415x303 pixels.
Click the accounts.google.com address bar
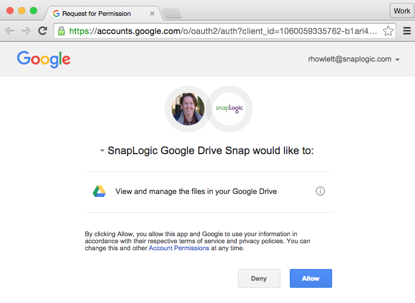point(225,31)
